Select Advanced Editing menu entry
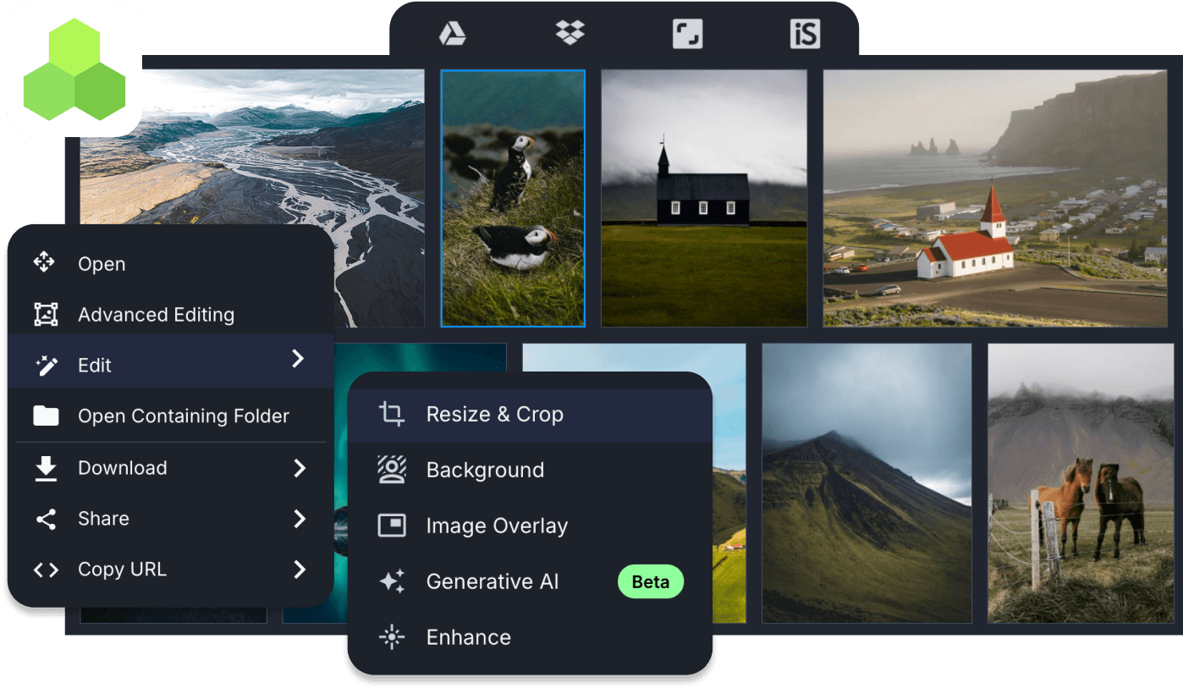 pyautogui.click(x=170, y=314)
